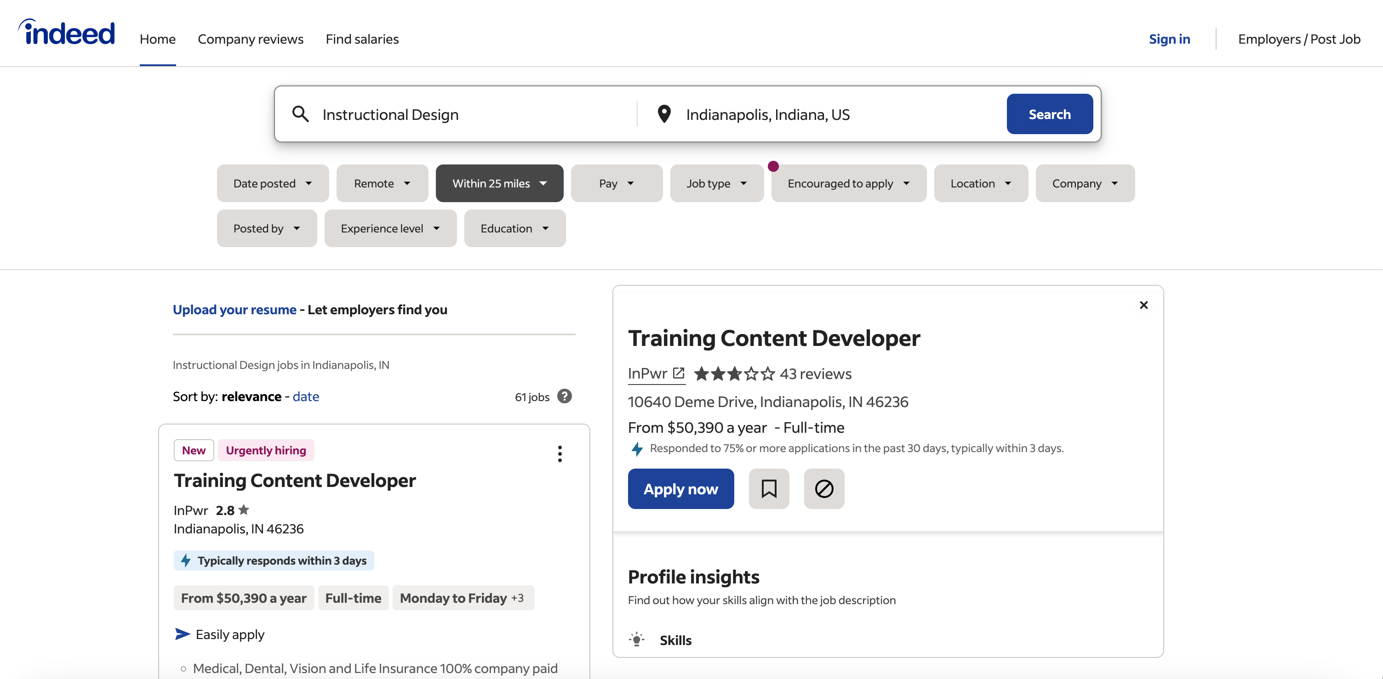Click the magnifying glass search icon
Viewport: 1383px width, 679px height.
click(x=300, y=114)
